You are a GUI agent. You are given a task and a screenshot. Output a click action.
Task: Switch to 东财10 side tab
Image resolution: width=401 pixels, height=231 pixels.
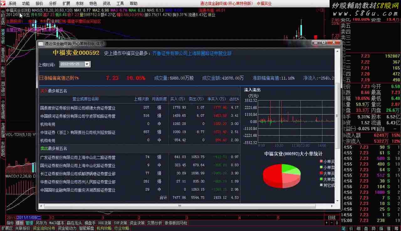[x=3, y=72]
